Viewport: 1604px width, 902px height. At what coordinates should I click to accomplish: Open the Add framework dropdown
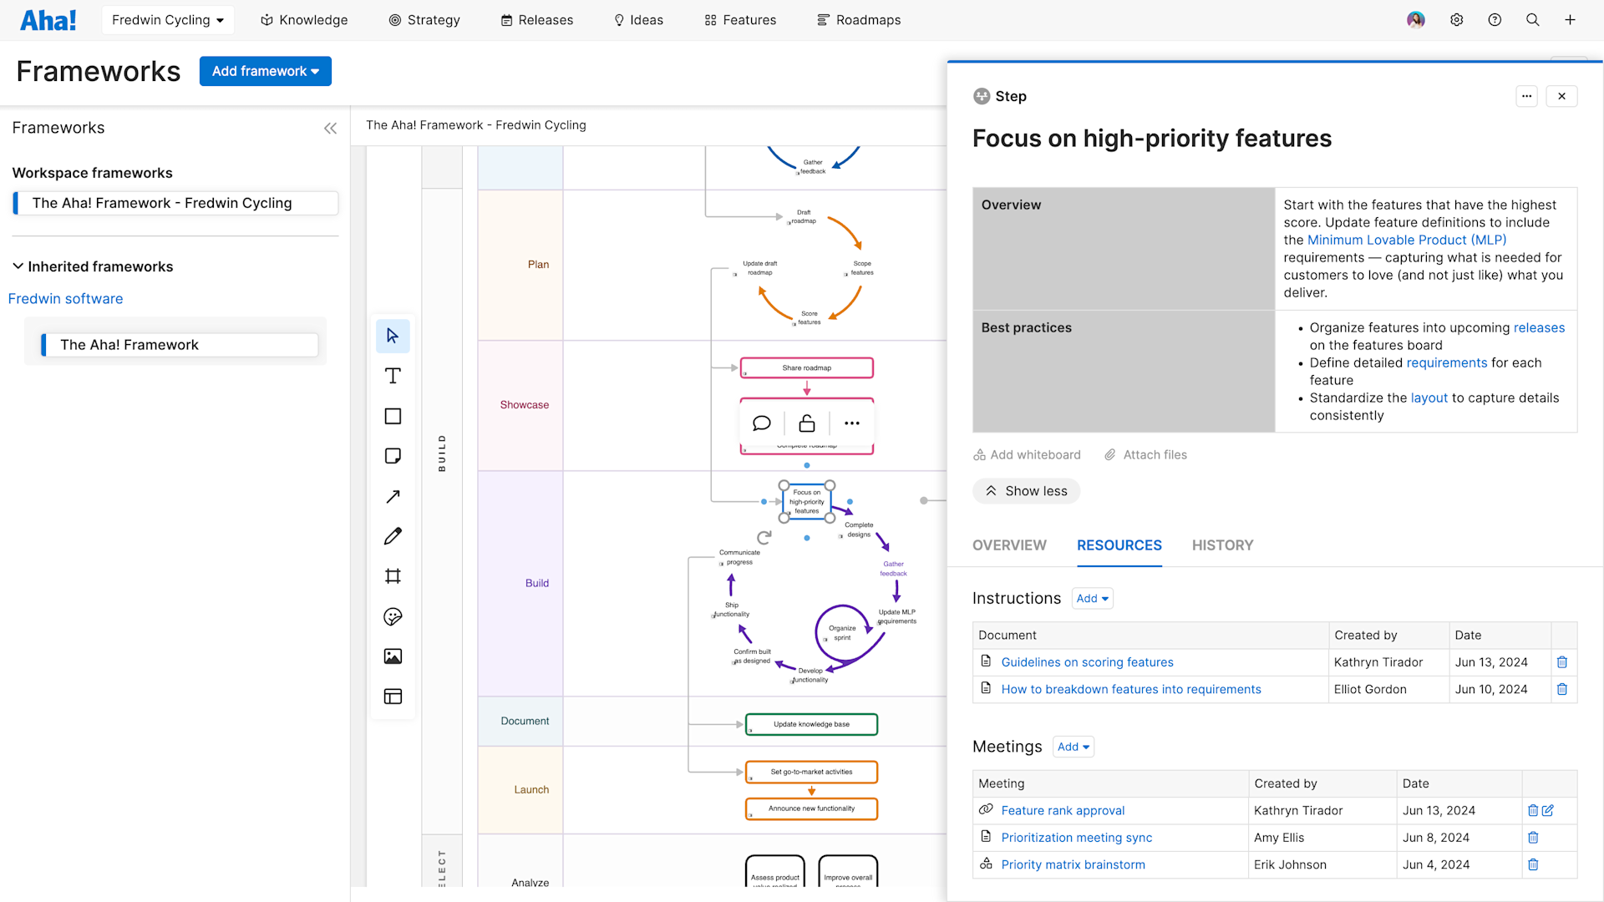pos(265,71)
